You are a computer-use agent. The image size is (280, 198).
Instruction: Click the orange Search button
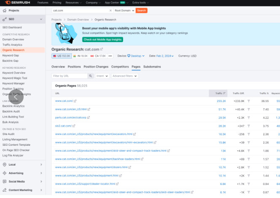click(x=141, y=10)
